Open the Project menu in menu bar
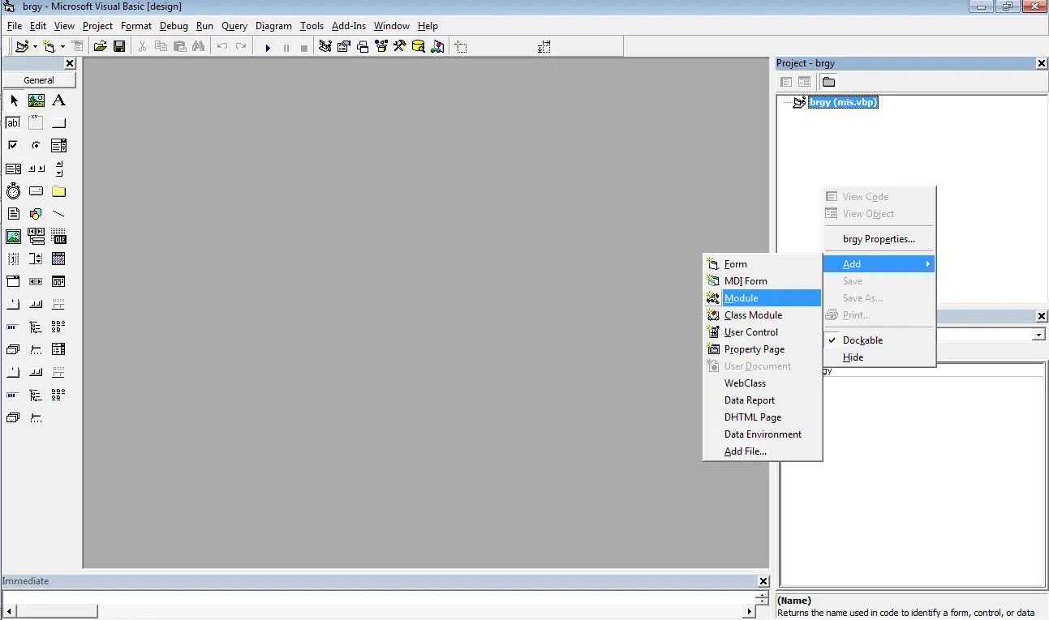Image resolution: width=1049 pixels, height=620 pixels. point(97,26)
